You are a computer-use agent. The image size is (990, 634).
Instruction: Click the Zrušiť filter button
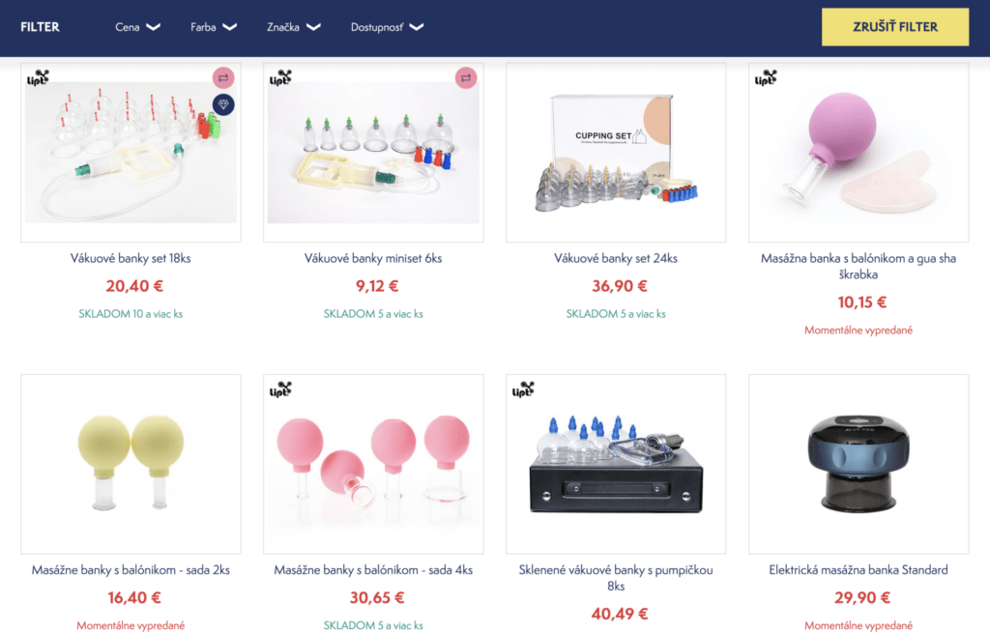tap(894, 26)
